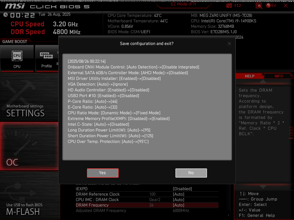The width and height of the screenshot is (294, 220).
Task: Click the Short Duration Power Limit line
Action: (x=111, y=136)
